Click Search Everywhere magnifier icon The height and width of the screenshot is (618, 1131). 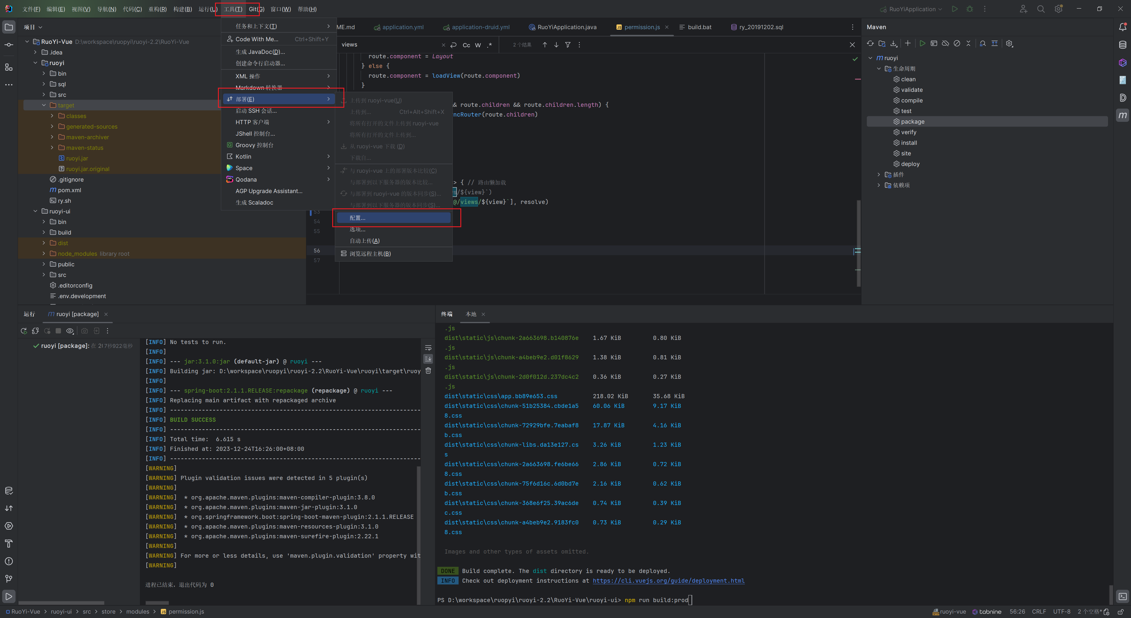pos(1041,9)
